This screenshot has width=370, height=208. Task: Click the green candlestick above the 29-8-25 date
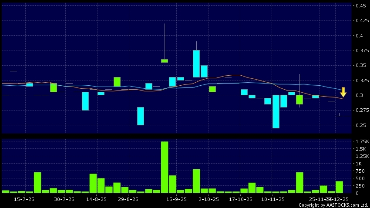pyautogui.click(x=117, y=82)
